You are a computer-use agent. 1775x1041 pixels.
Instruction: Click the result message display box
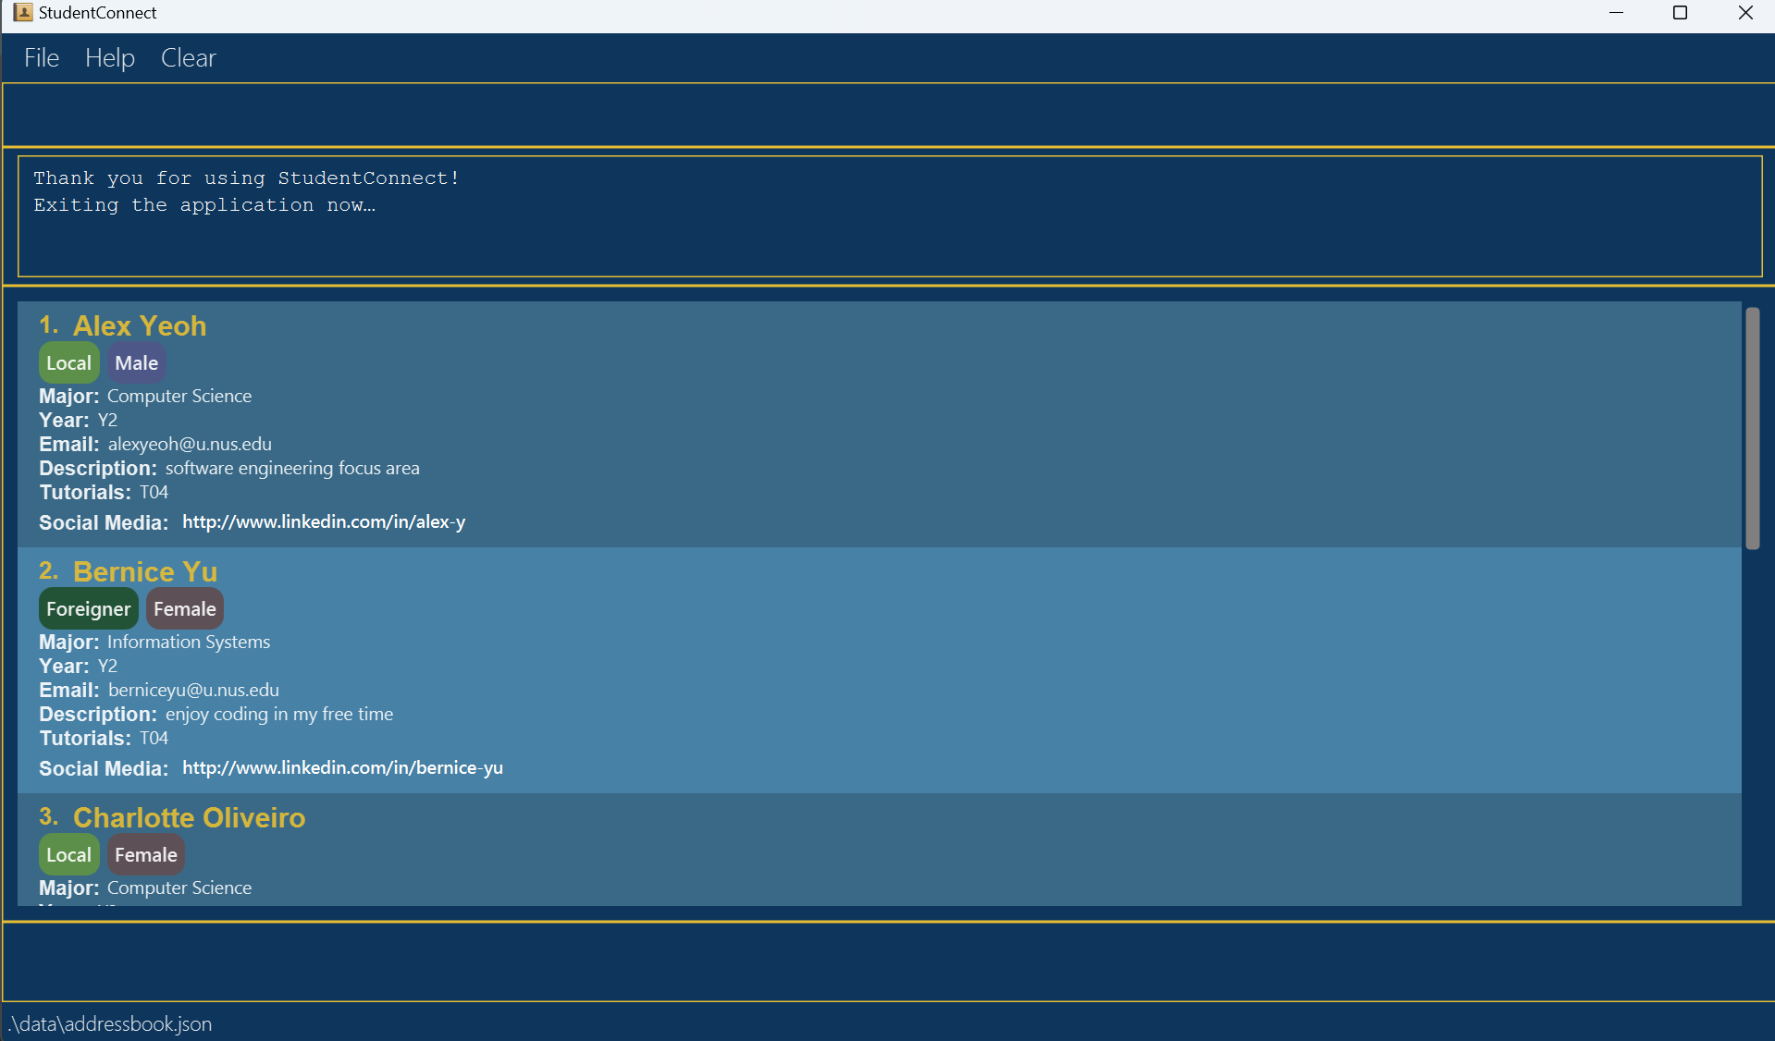tap(888, 217)
